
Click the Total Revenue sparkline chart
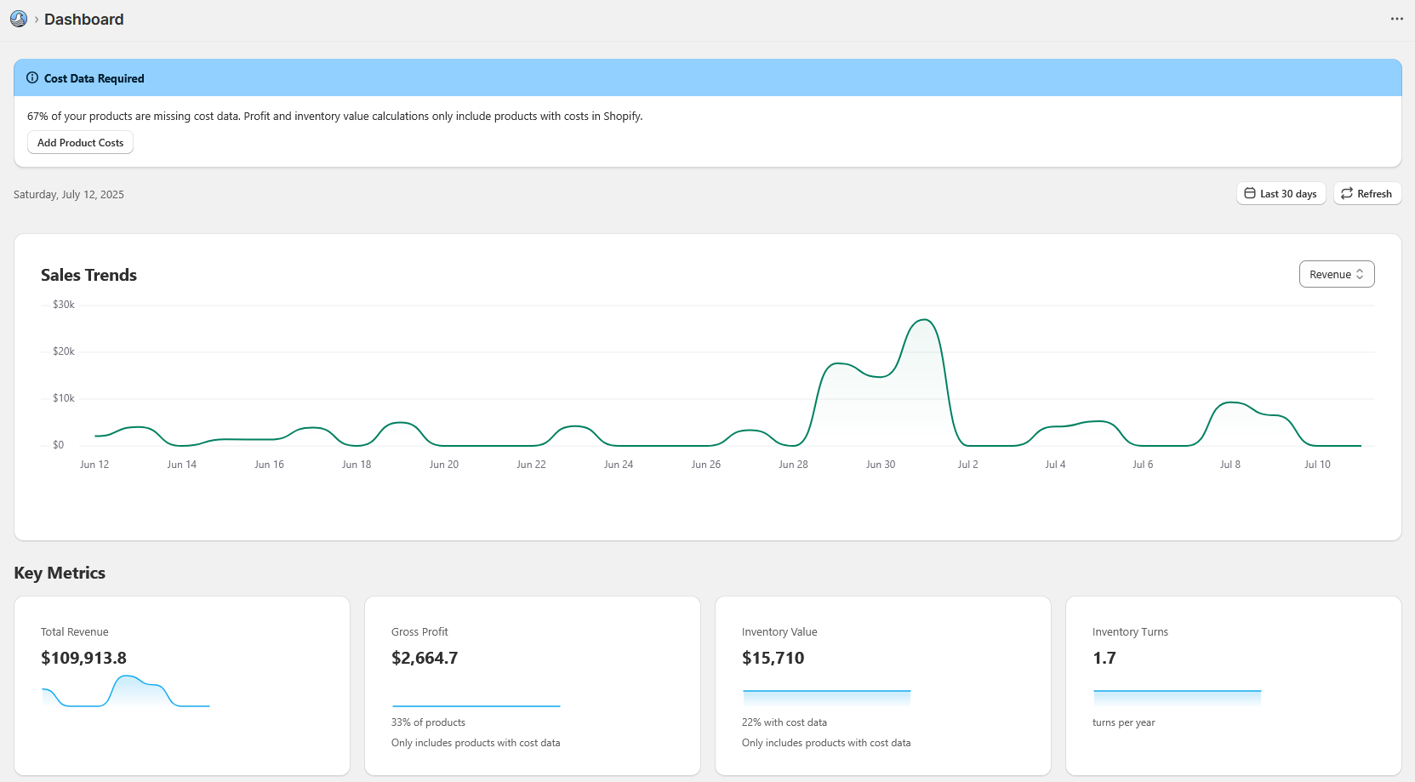pos(126,691)
